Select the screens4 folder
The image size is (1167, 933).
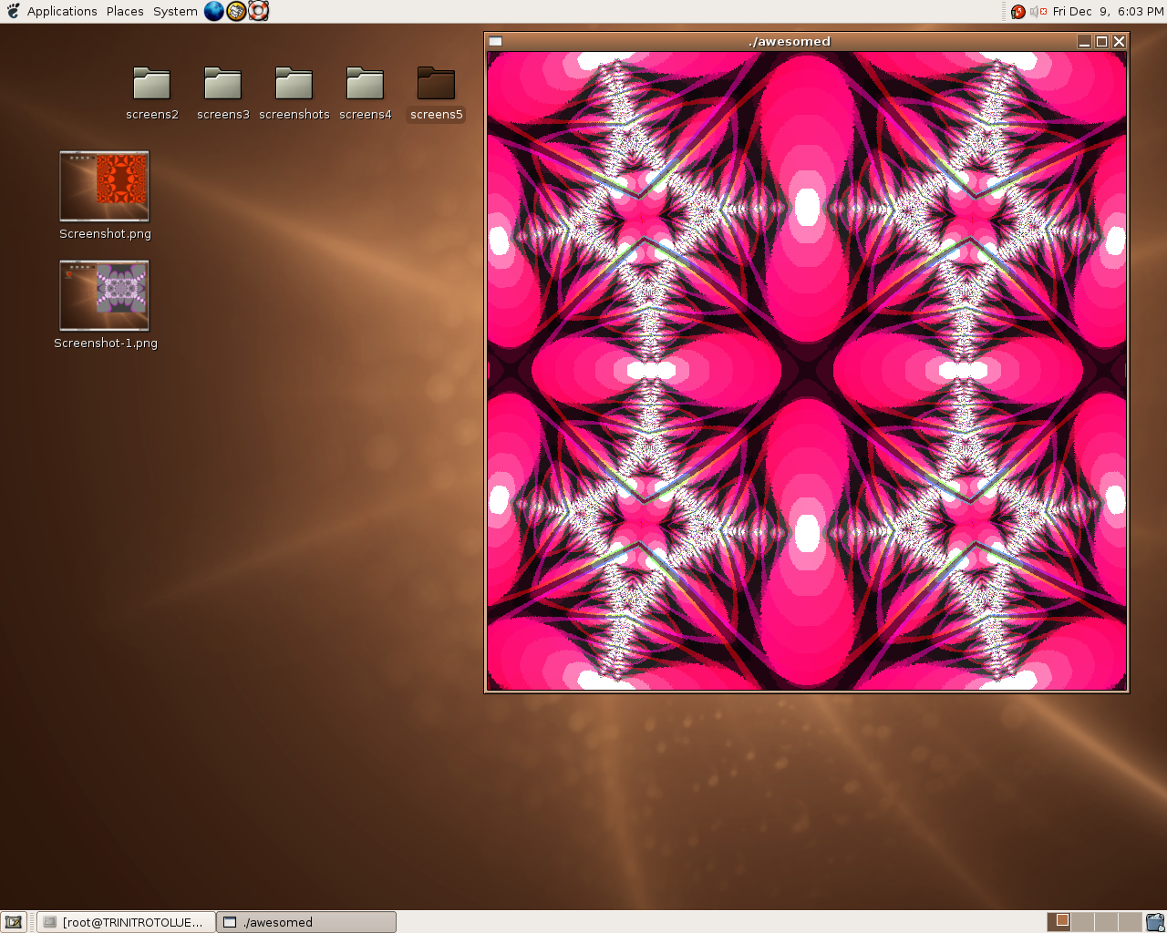366,94
